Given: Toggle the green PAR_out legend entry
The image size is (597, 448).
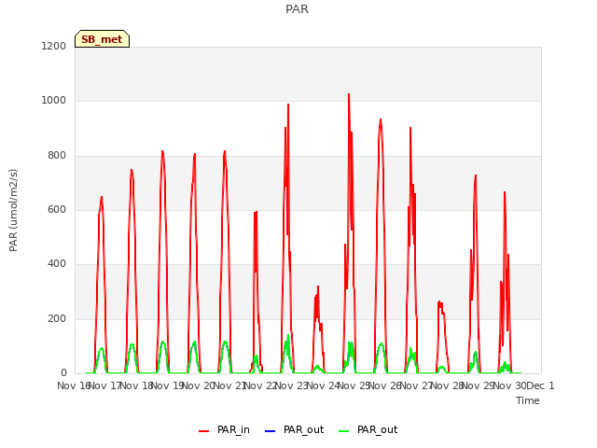Looking at the screenshot, I should pos(368,430).
